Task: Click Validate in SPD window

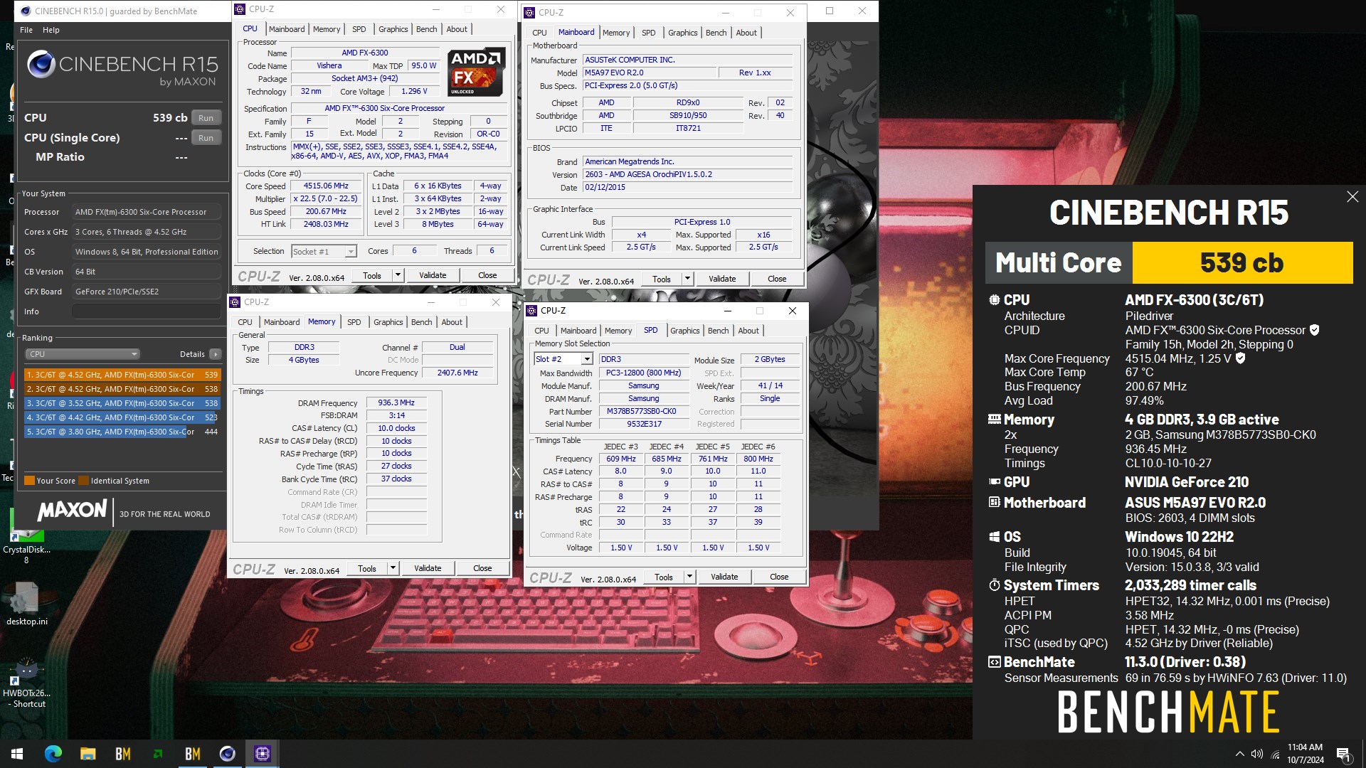Action: pos(724,577)
